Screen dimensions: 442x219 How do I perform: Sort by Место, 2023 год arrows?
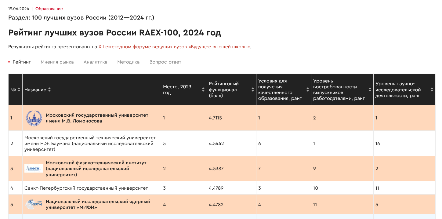tap(203, 90)
